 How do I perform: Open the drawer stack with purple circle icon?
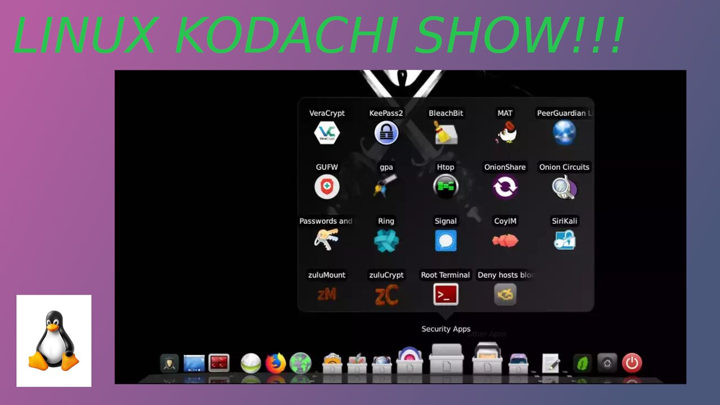coord(409,361)
